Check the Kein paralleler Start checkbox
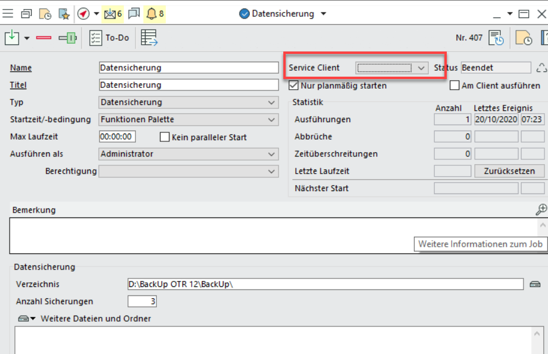 tap(165, 137)
